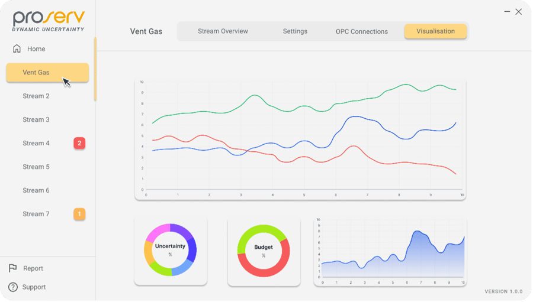Select Stream 2 in the sidebar
Screen dimensions: 533x302
pyautogui.click(x=36, y=96)
